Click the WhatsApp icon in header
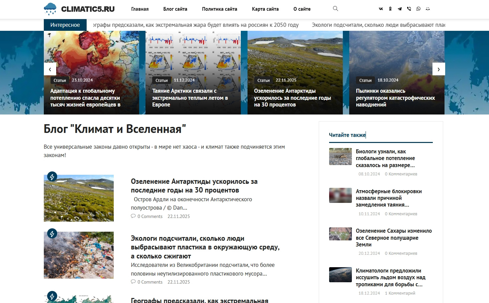This screenshot has height=303, width=489. pyautogui.click(x=418, y=9)
